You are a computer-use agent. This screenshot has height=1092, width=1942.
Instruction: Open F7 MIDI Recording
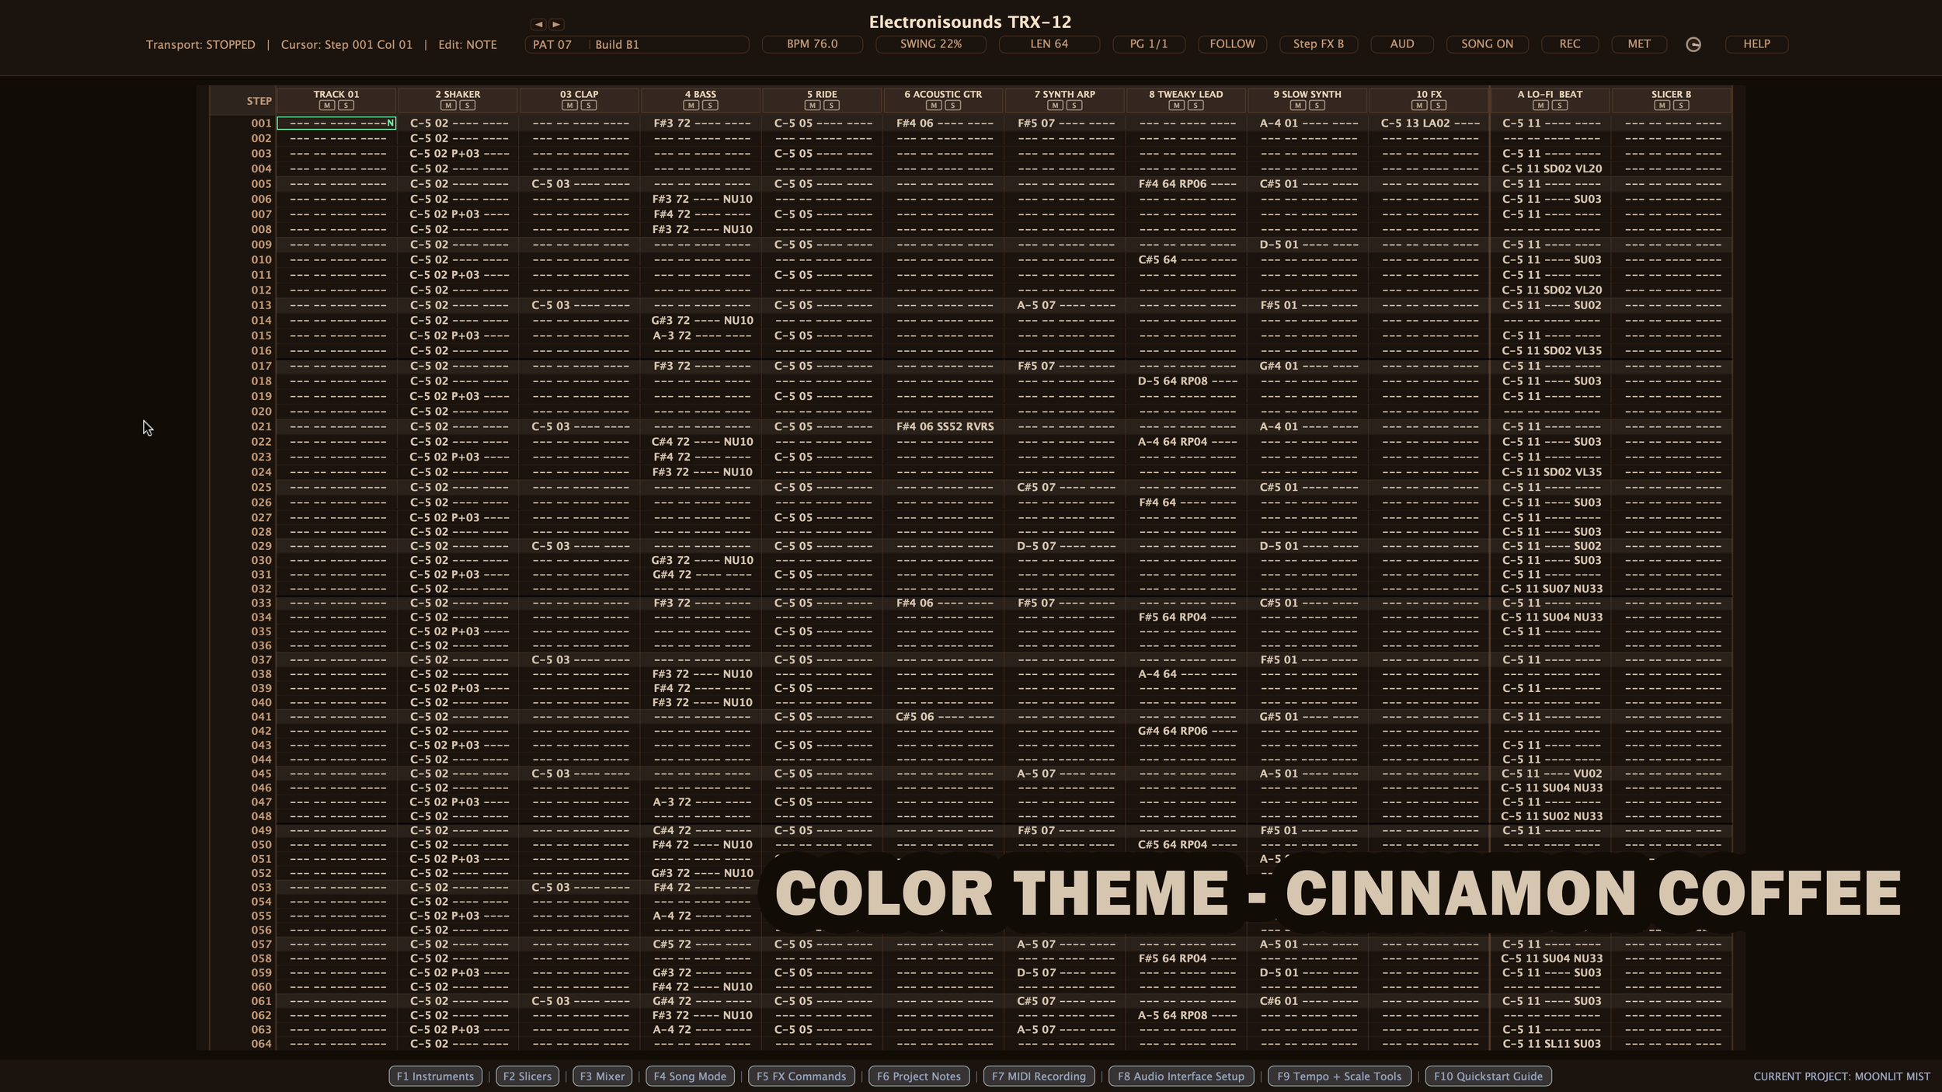(1039, 1076)
